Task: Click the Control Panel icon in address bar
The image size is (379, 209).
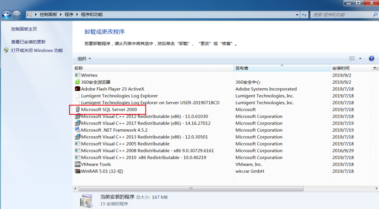Action: (x=29, y=14)
